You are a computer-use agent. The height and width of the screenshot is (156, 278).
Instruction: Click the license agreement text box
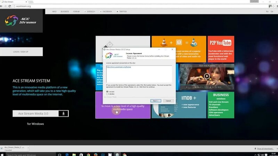(139, 74)
